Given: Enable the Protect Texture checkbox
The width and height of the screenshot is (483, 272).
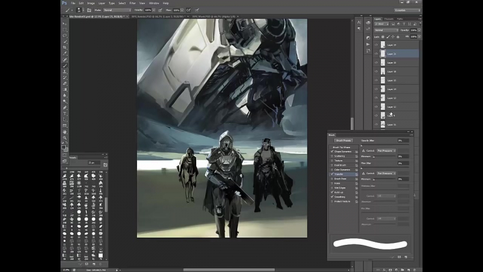Looking at the screenshot, I should point(332,201).
